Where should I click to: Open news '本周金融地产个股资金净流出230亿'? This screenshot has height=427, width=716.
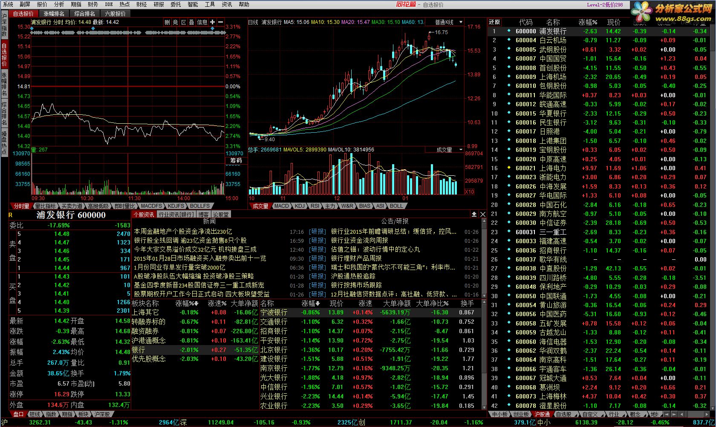coord(183,232)
